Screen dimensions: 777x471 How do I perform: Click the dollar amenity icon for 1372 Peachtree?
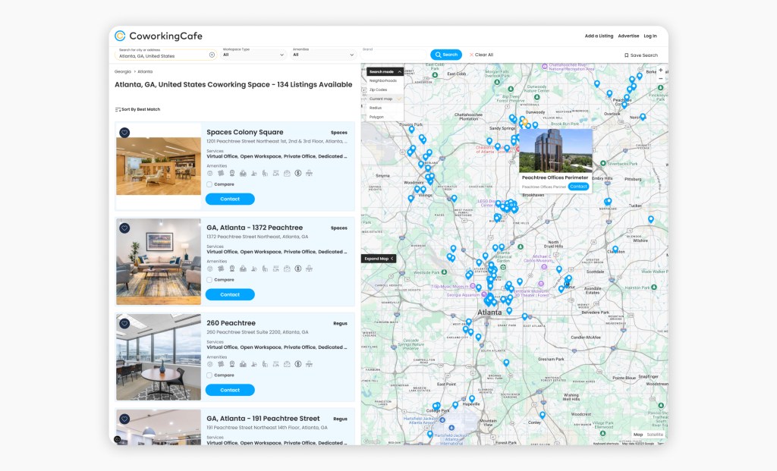(297, 269)
